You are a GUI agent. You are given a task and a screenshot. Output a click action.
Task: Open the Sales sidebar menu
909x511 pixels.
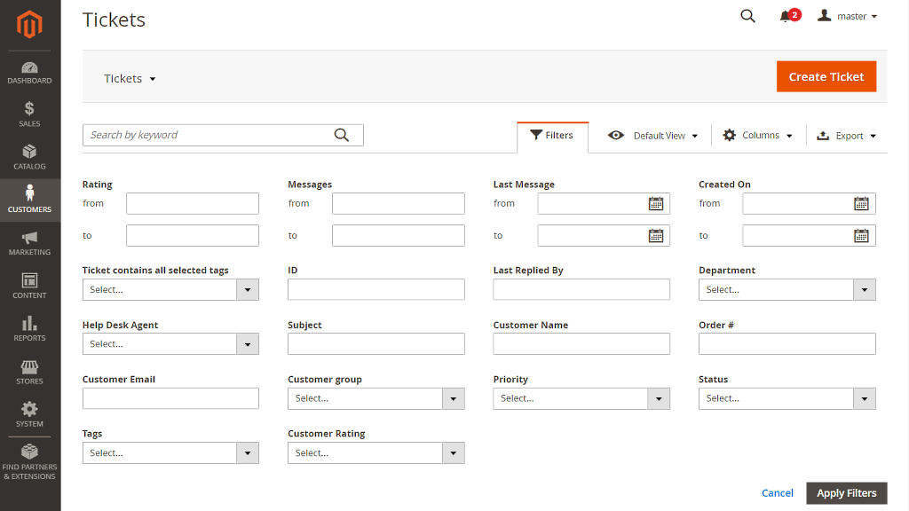click(29, 114)
